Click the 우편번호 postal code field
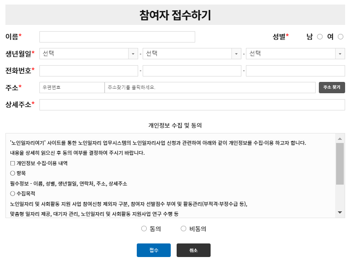Image resolution: width=351 pixels, height=262 pixels. click(72, 87)
